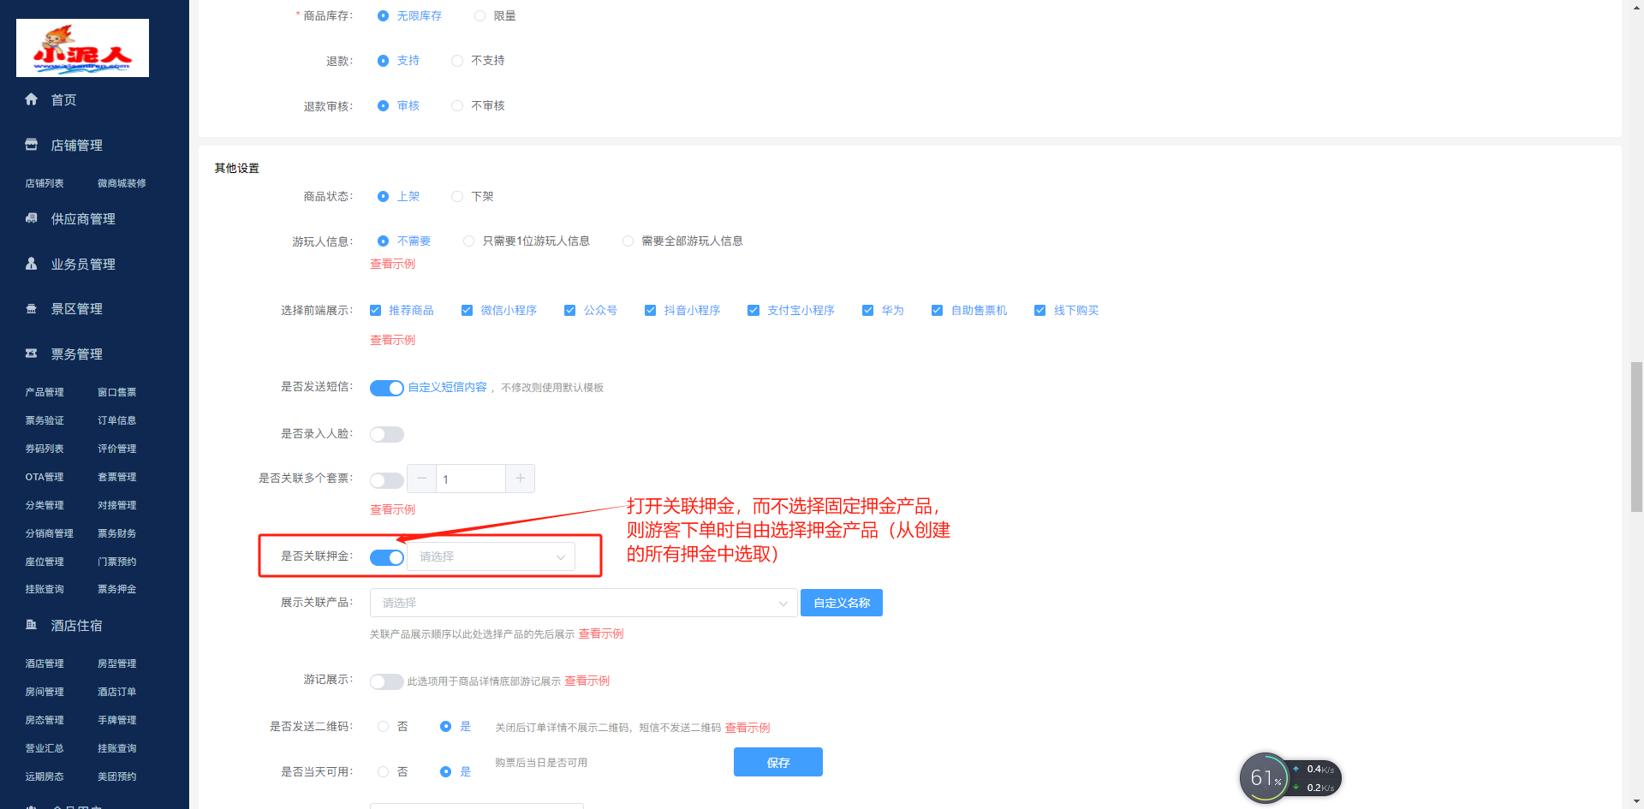This screenshot has height=809, width=1644.
Task: Open 酒店订单 submenu
Action: (x=116, y=692)
